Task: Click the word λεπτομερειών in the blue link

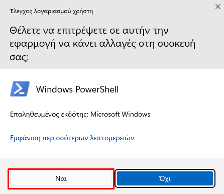Action: coord(112,138)
